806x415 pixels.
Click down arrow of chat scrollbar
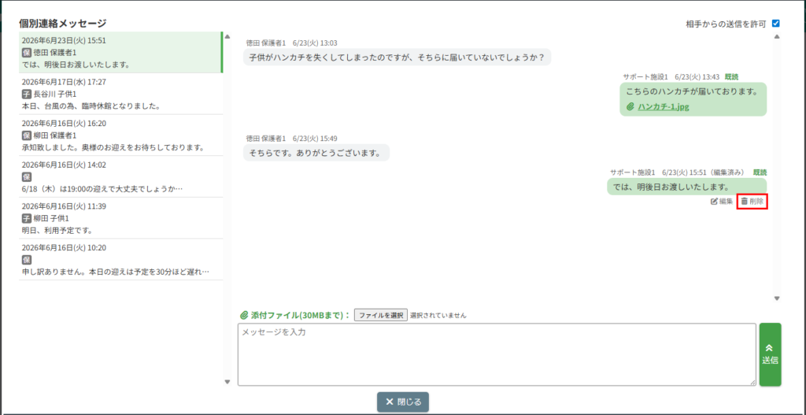(777, 298)
